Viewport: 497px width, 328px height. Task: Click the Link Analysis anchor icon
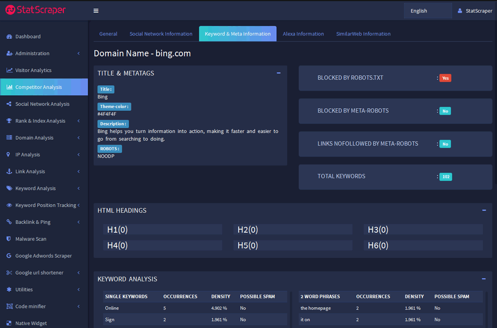pyautogui.click(x=9, y=171)
